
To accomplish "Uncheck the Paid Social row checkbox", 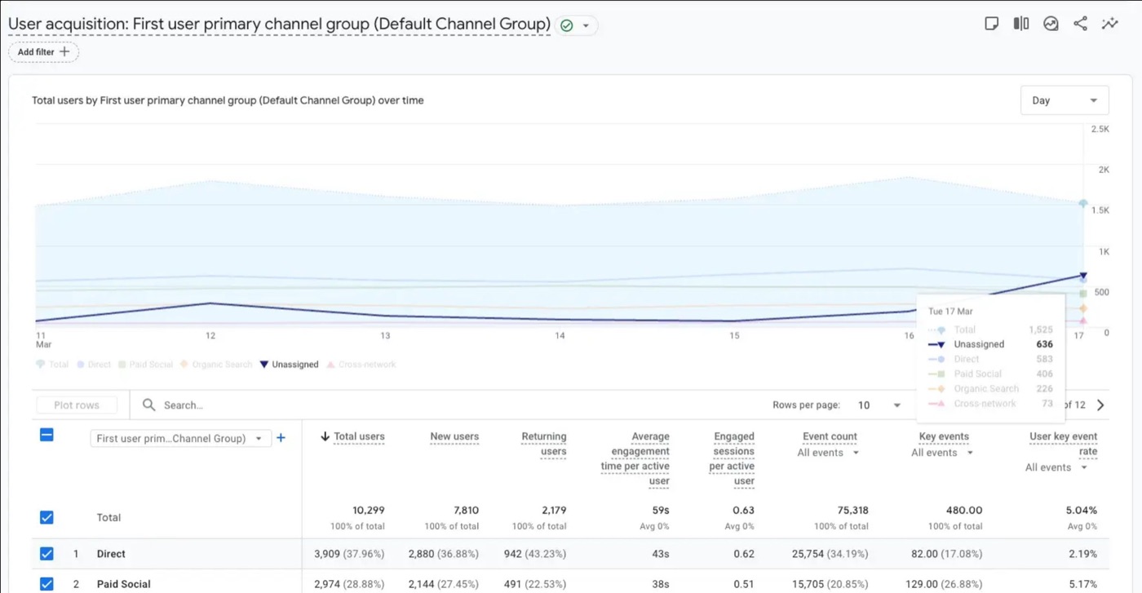I will tap(46, 584).
